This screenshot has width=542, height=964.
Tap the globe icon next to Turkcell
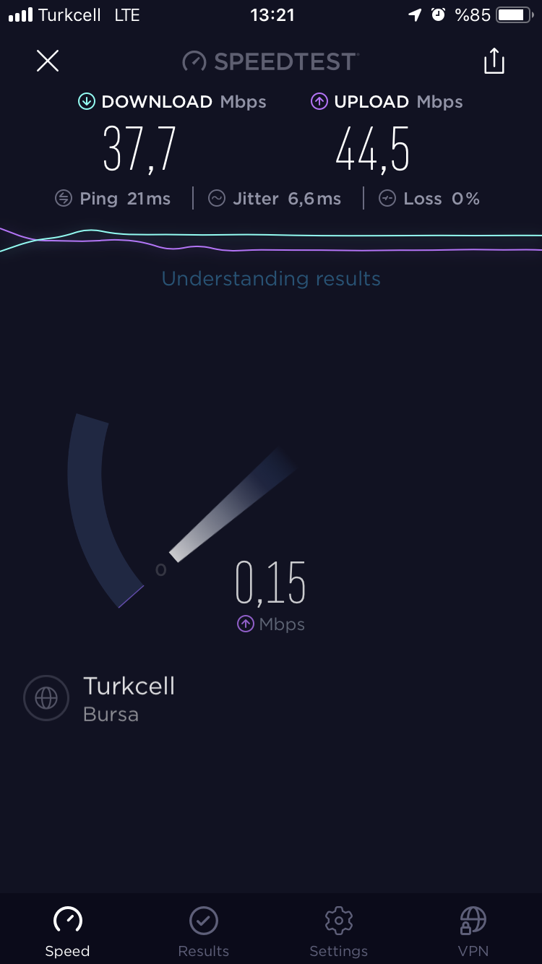tap(46, 698)
